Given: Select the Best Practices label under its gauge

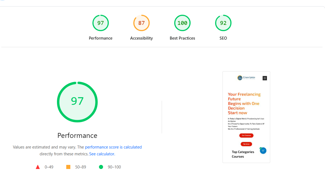Looking at the screenshot, I should (x=182, y=38).
